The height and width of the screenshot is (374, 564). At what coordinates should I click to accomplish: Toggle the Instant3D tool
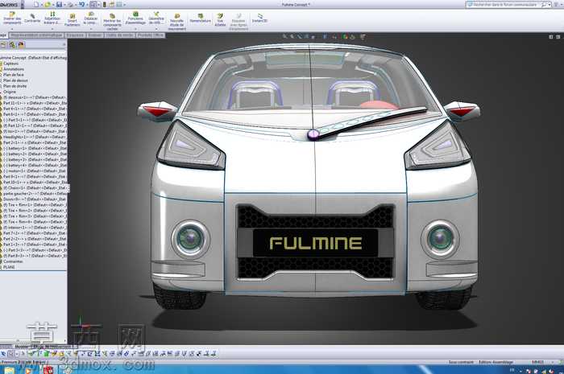[259, 18]
